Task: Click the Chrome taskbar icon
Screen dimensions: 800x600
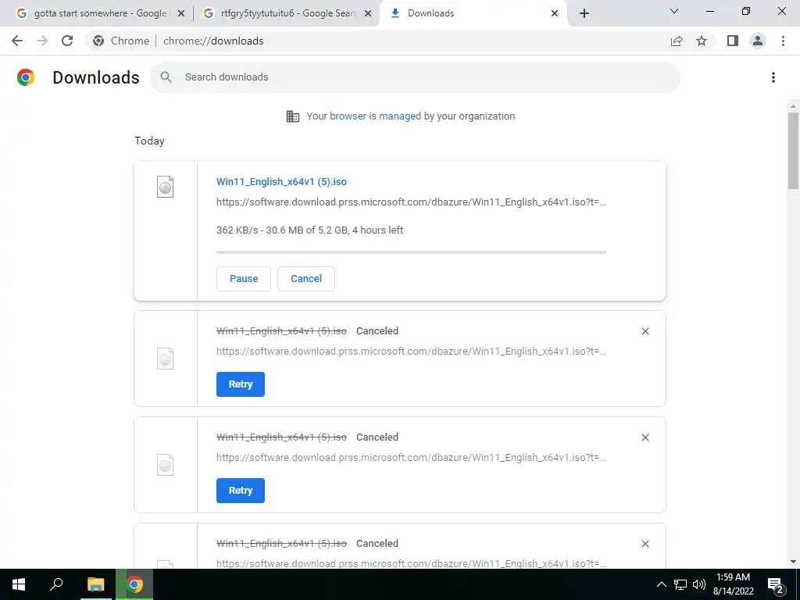Action: coord(134,584)
